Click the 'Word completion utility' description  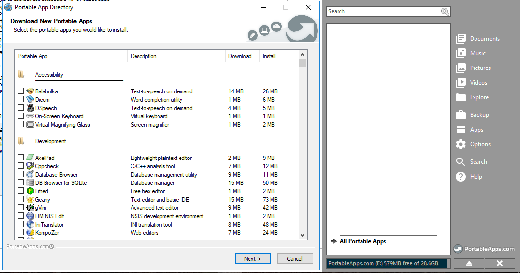click(157, 99)
